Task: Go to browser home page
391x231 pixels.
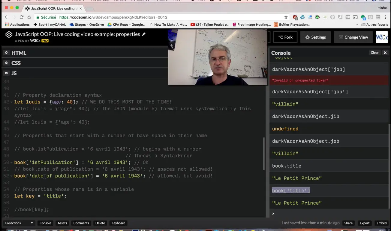Action: tap(29, 17)
